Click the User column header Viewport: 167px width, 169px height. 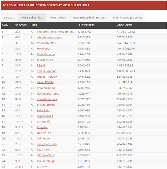34,25
